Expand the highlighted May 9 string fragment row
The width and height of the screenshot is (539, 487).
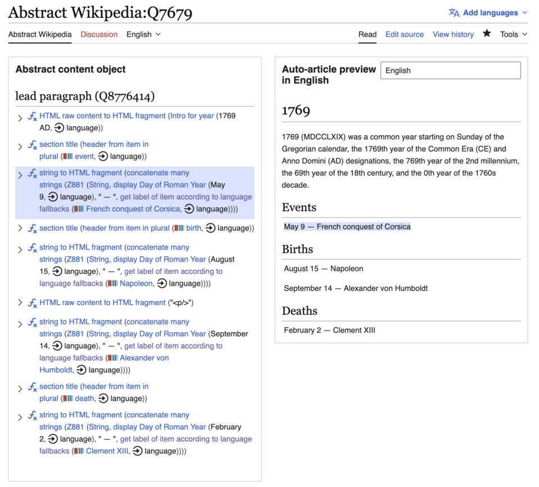pyautogui.click(x=20, y=175)
